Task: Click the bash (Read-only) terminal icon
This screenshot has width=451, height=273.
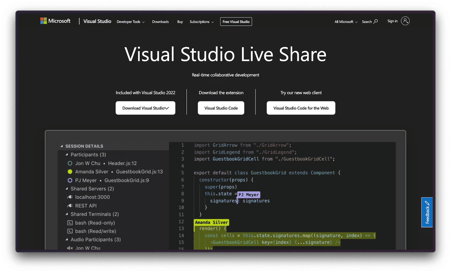Action: coord(70,223)
